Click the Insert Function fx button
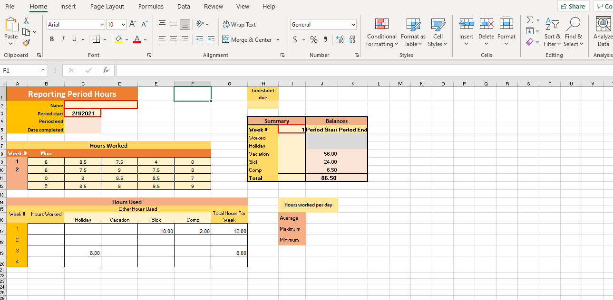This screenshot has height=300, width=613. 106,70
